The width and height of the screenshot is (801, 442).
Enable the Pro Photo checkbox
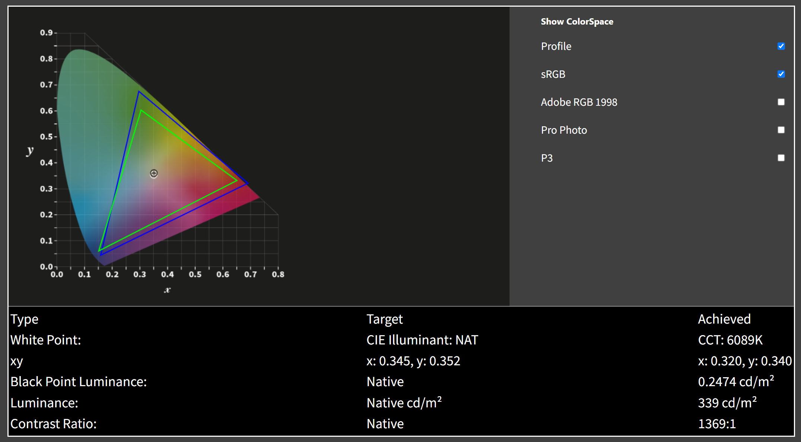point(781,130)
